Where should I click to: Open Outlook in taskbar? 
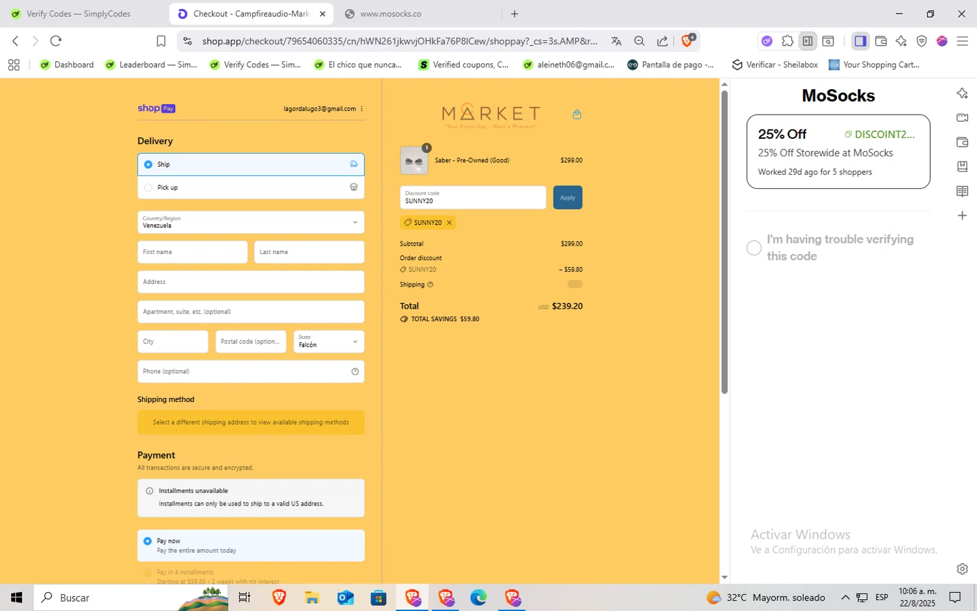[345, 597]
